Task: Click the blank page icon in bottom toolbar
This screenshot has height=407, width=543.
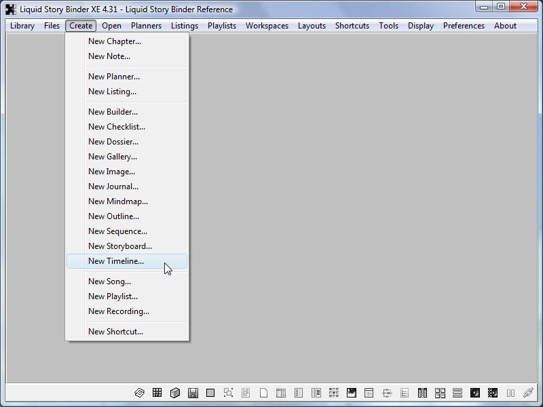Action: pos(263,393)
